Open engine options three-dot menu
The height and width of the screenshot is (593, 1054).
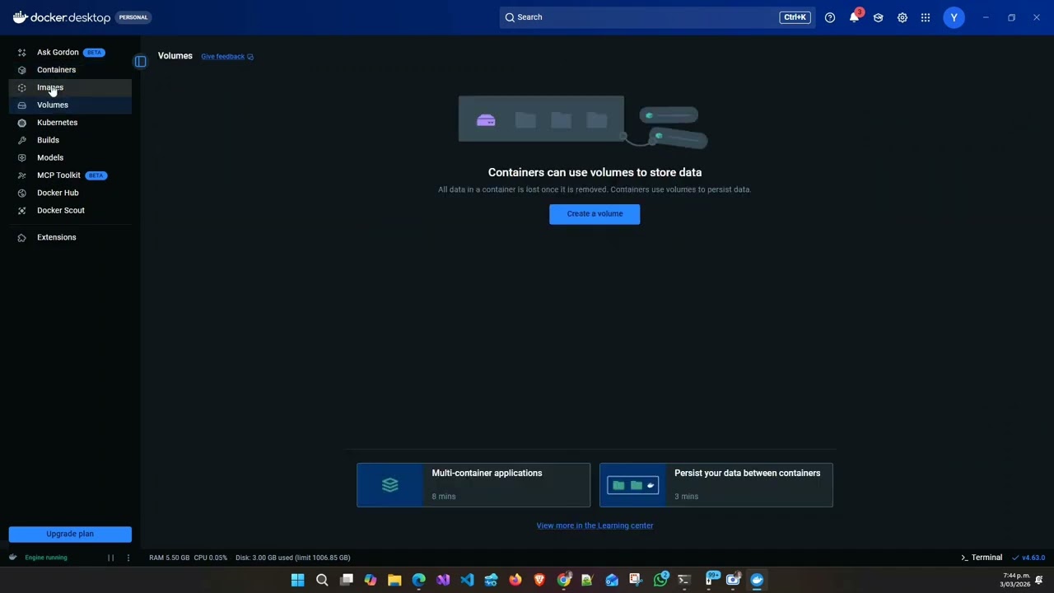click(x=128, y=558)
